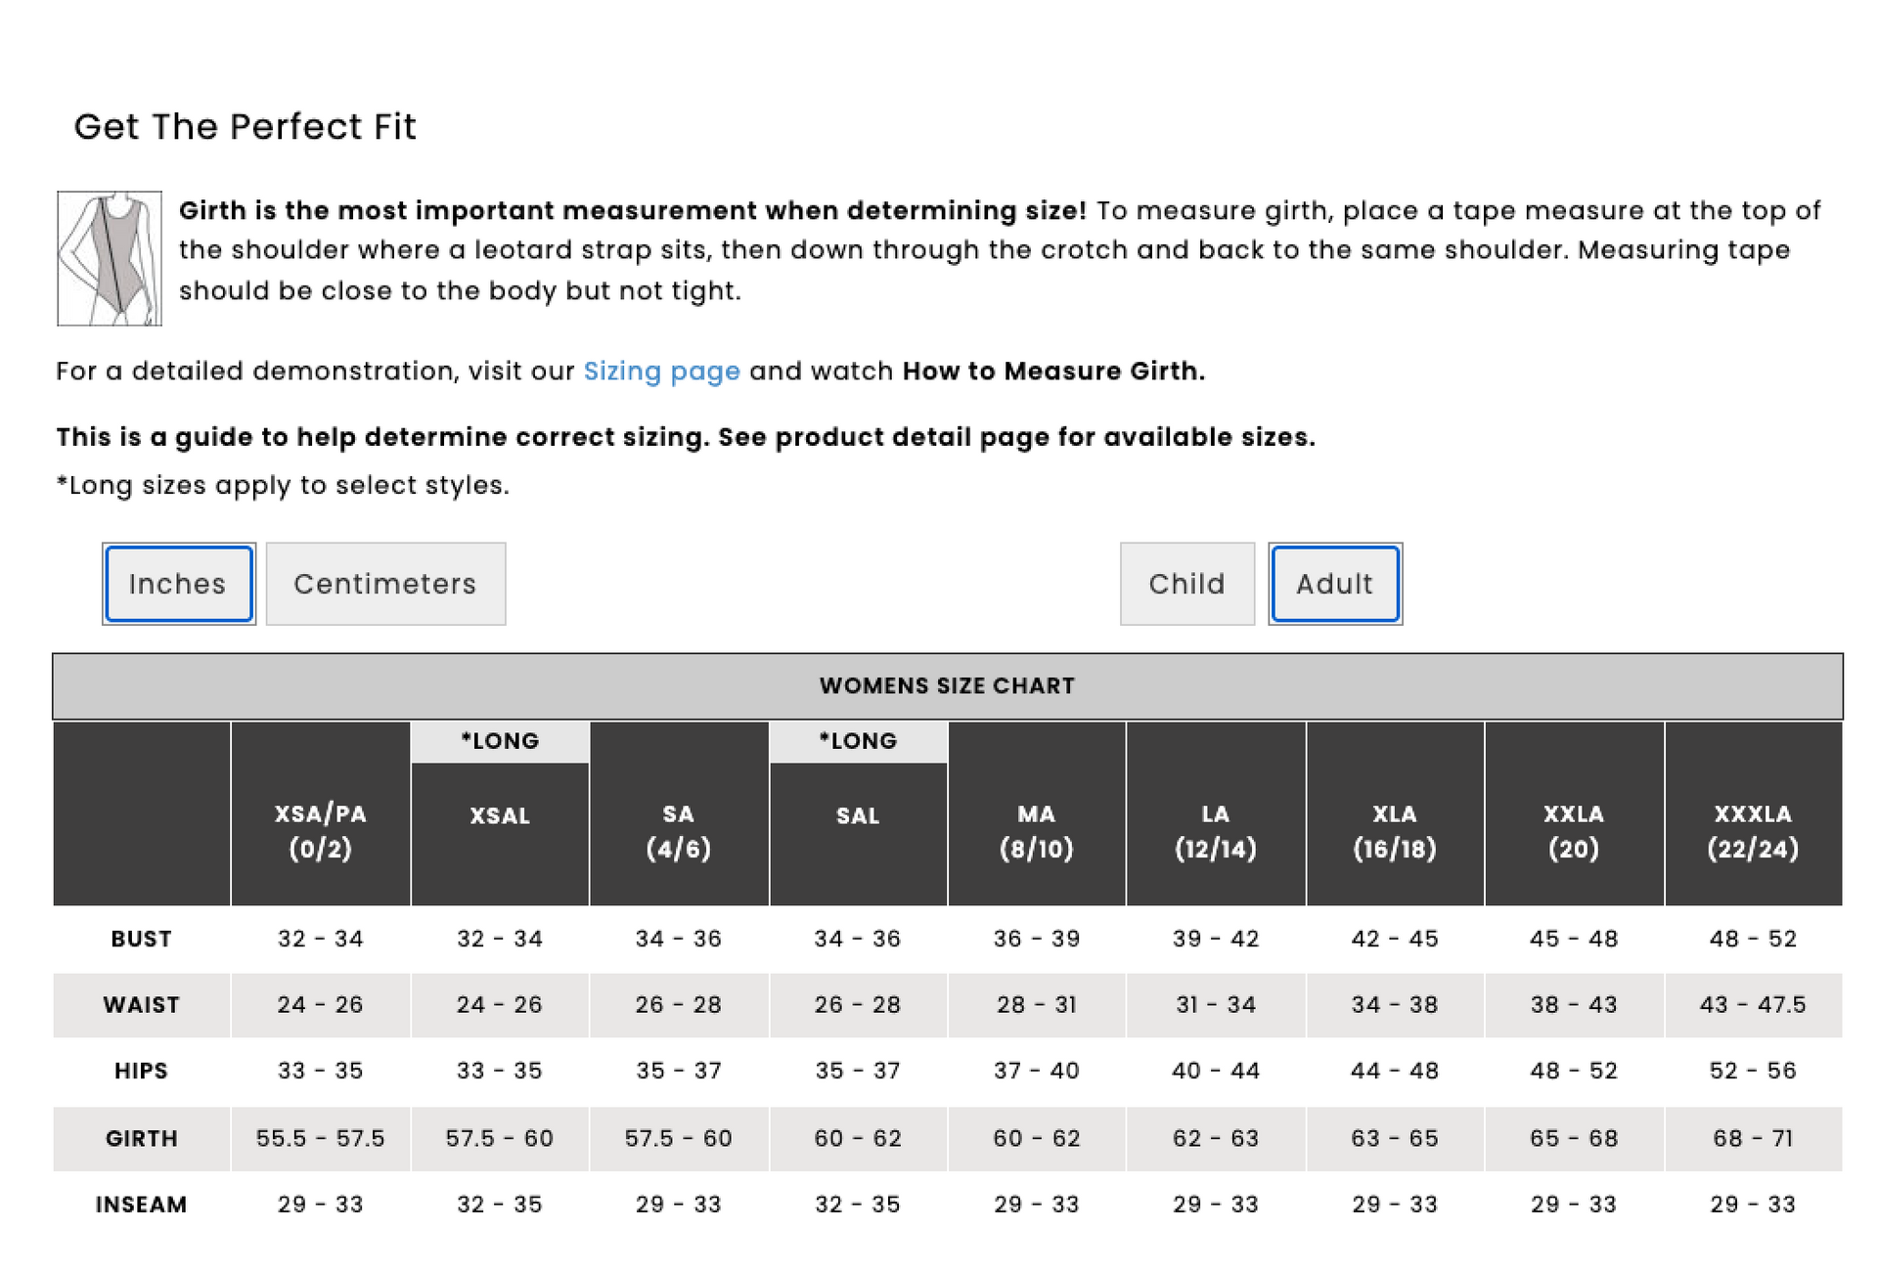Select the Adult size chart
Image resolution: width=1878 pixels, height=1273 pixels.
tap(1335, 584)
